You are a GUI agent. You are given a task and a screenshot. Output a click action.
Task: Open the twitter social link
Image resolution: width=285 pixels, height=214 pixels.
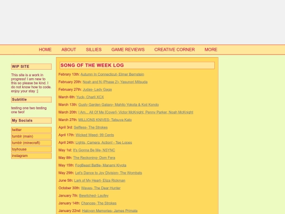(31, 130)
